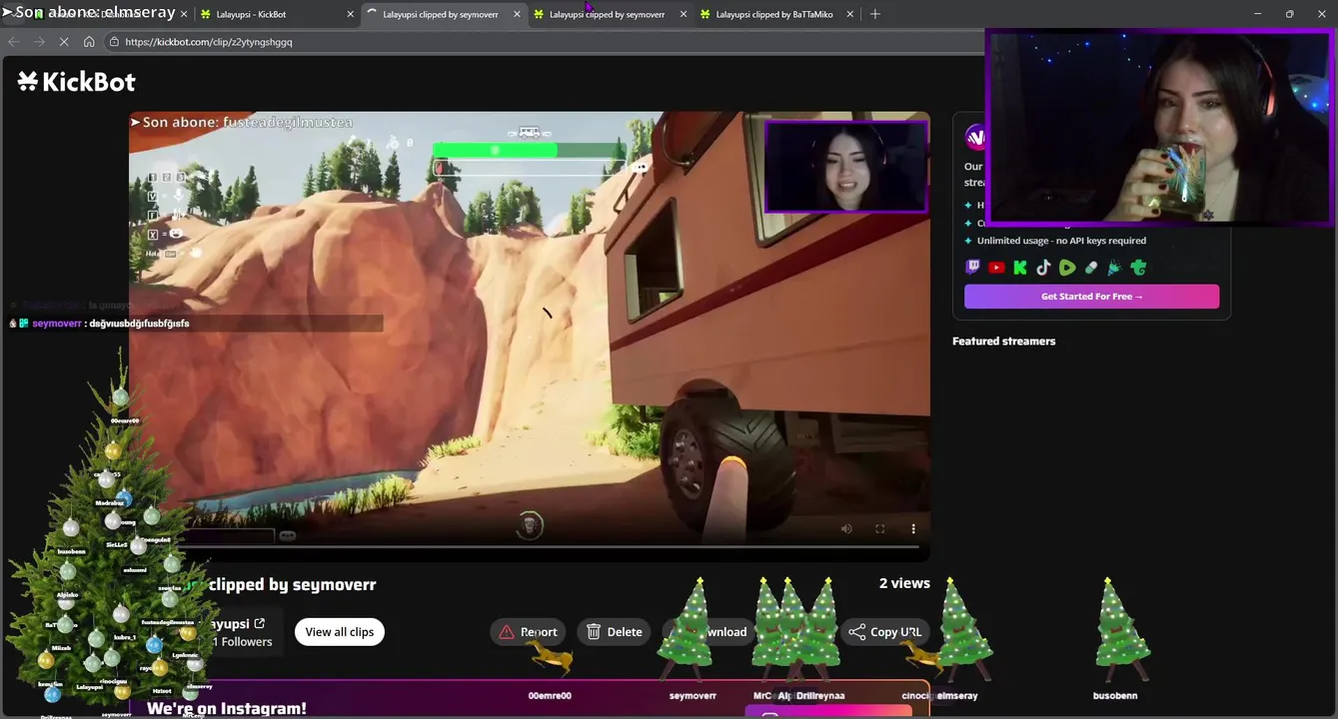This screenshot has width=1338, height=719.
Task: Go to the KickBot logo homepage
Action: click(x=76, y=82)
